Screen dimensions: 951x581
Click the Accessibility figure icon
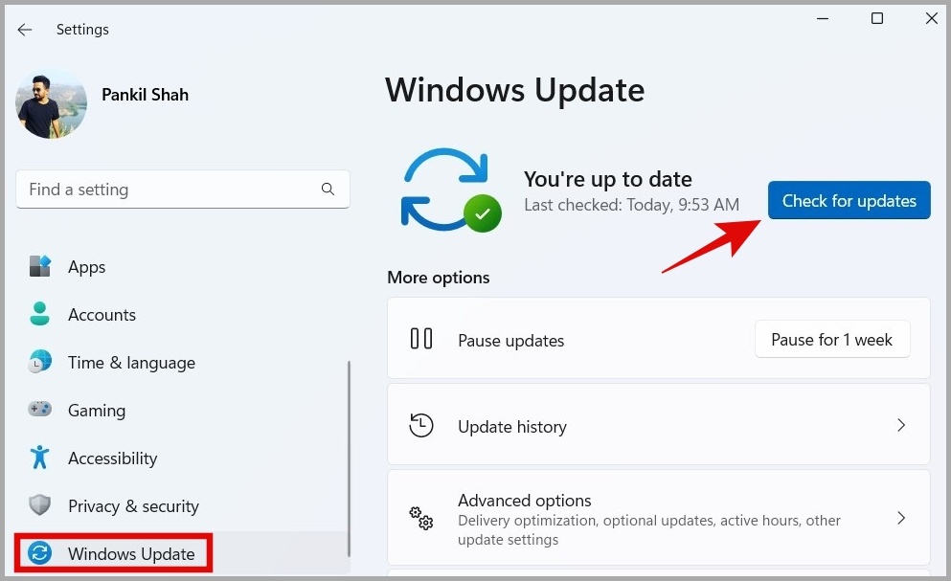coord(40,458)
